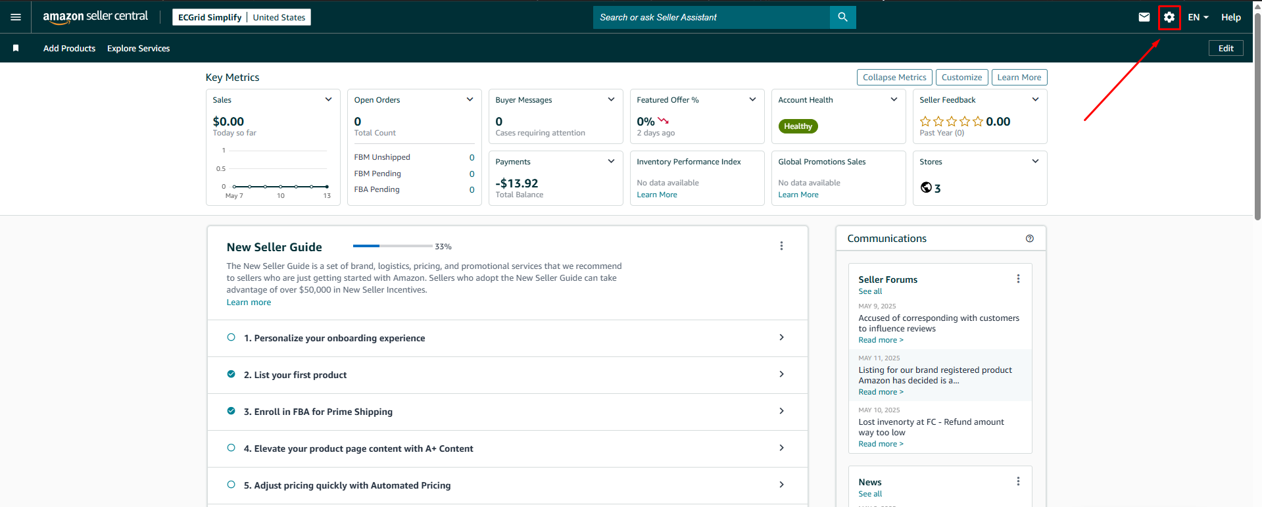Click the bookmark icon in navigation bar
1262x507 pixels.
16,48
